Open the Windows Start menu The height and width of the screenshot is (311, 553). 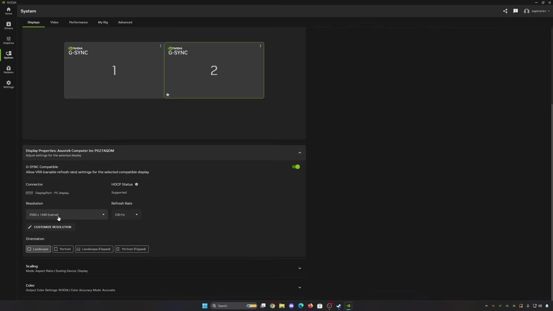[x=205, y=306]
